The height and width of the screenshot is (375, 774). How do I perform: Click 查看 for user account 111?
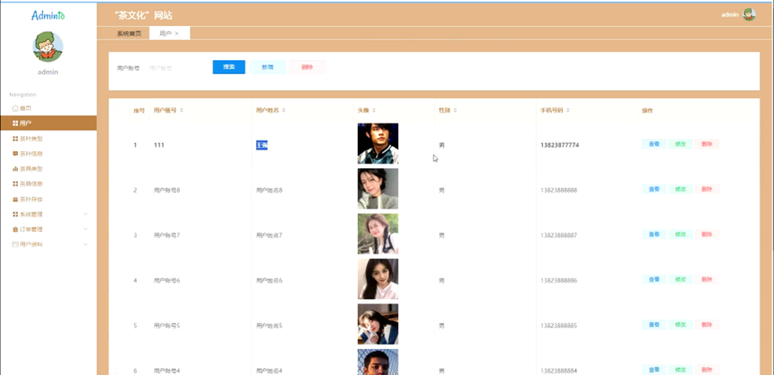point(653,144)
